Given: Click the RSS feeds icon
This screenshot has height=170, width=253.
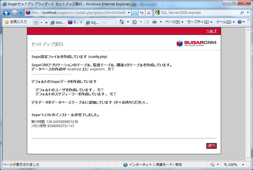Looking at the screenshot, I should coord(134,22).
